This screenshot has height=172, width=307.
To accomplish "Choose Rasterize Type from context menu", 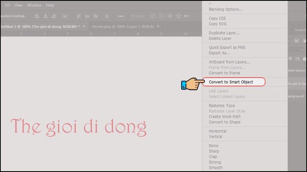I will point(222,106).
